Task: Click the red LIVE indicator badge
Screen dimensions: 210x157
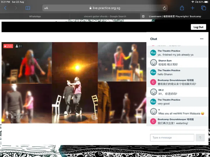Action: click(8, 46)
